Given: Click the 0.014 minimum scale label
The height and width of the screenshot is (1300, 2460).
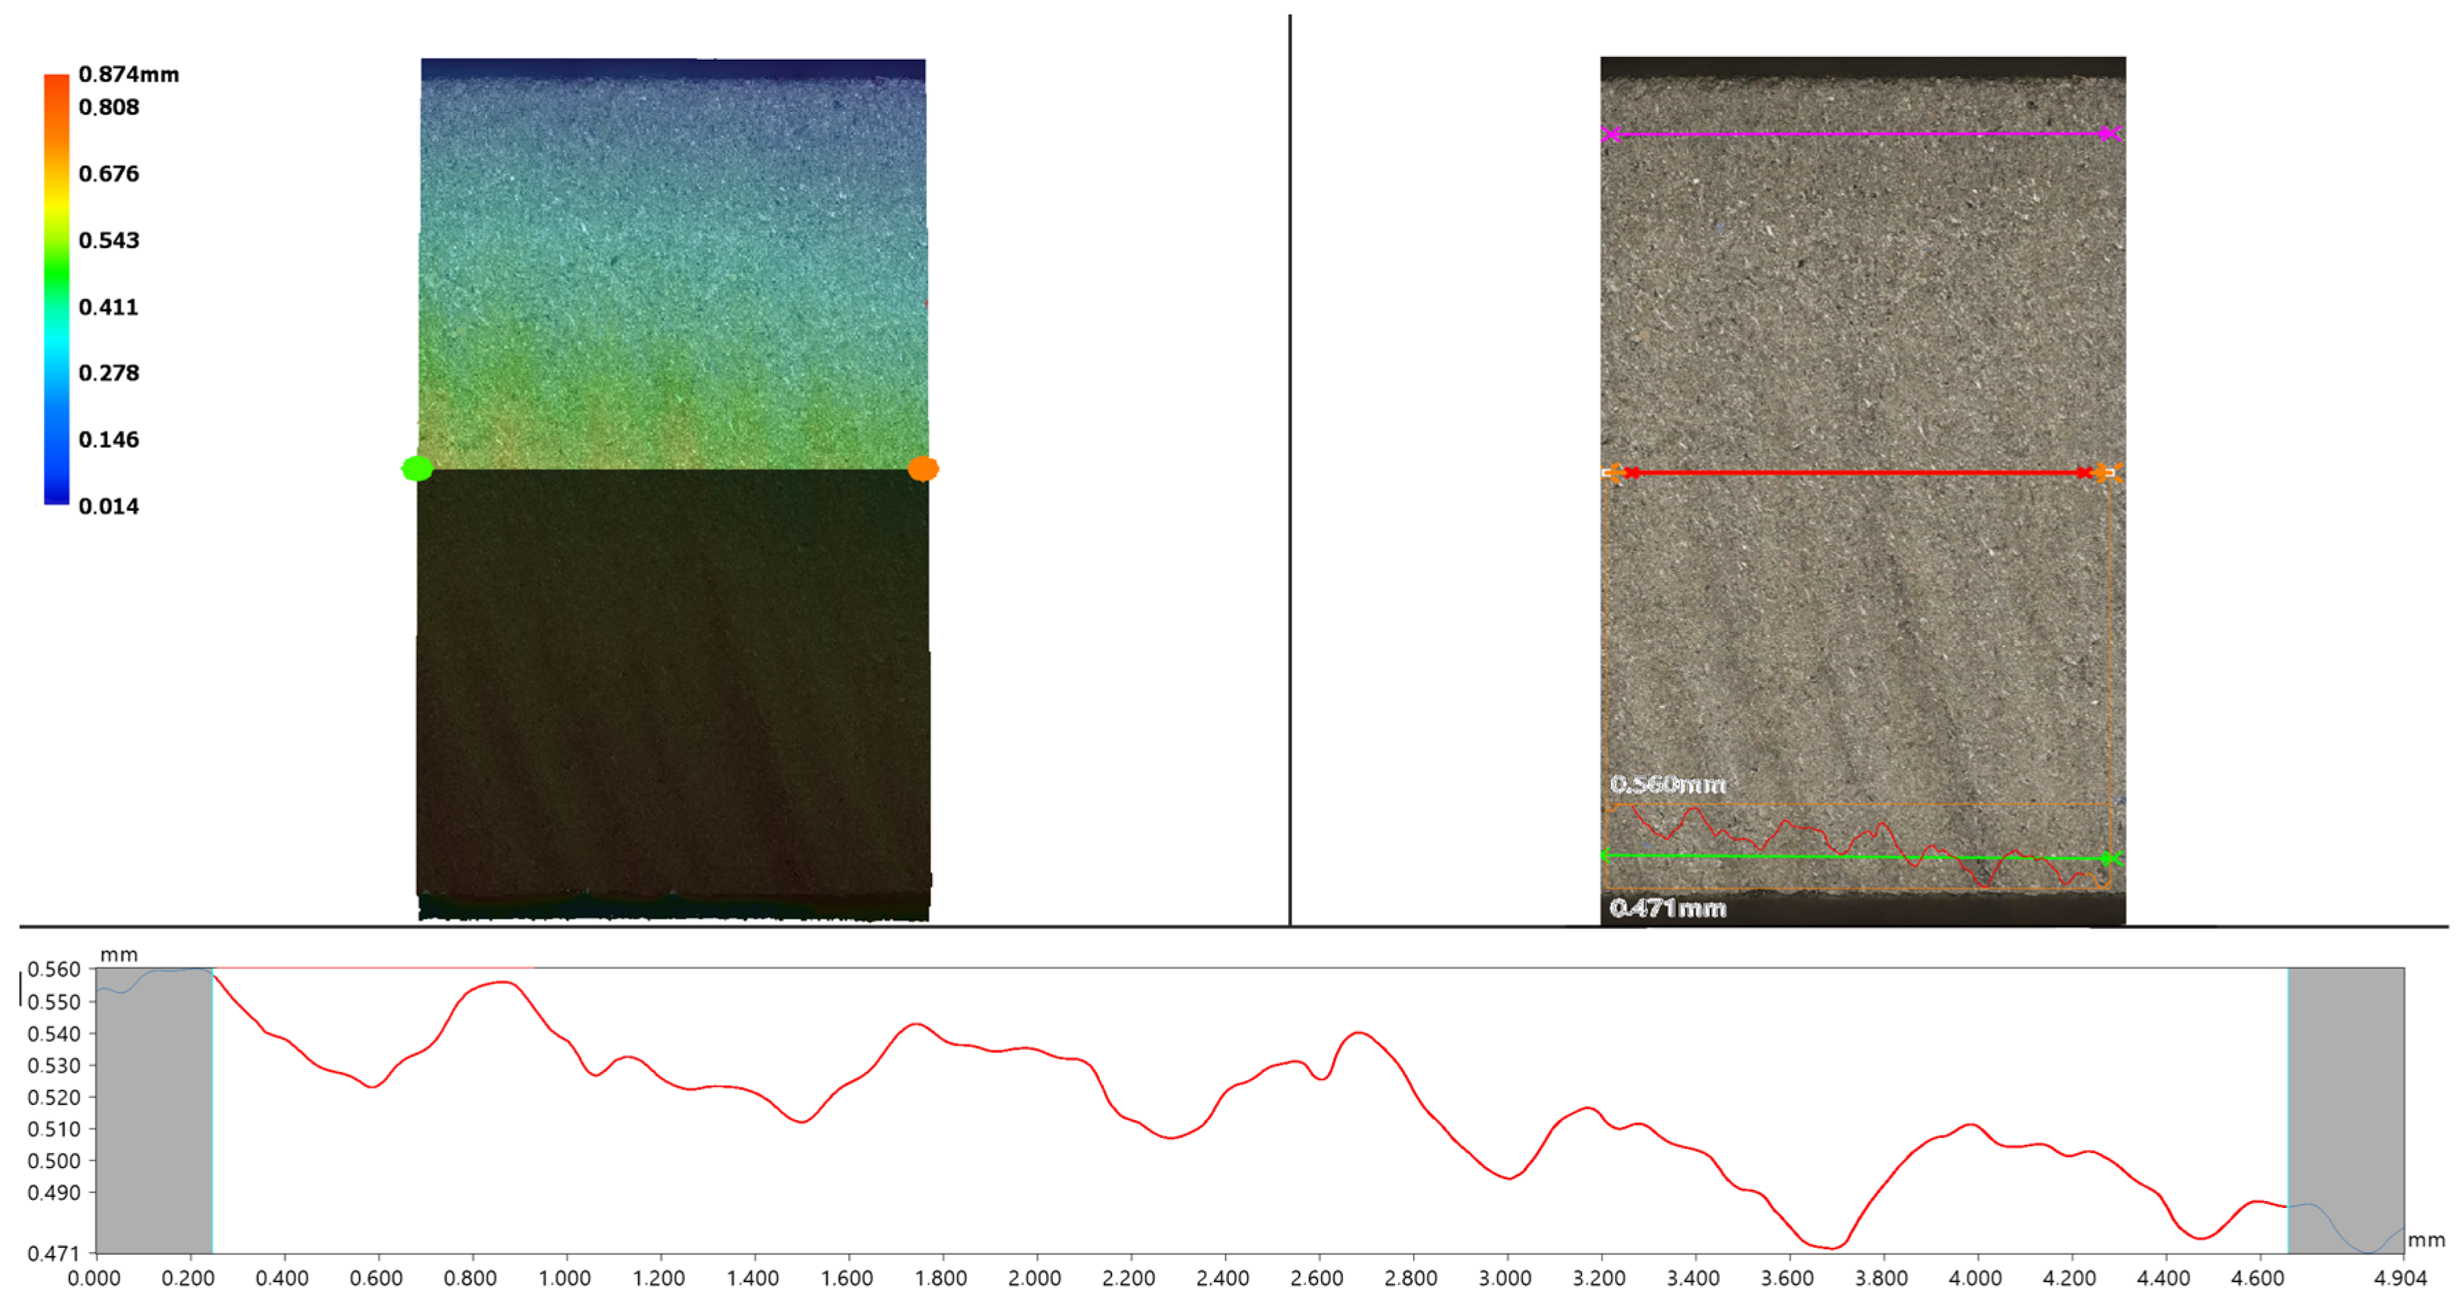Looking at the screenshot, I should pyautogui.click(x=109, y=506).
